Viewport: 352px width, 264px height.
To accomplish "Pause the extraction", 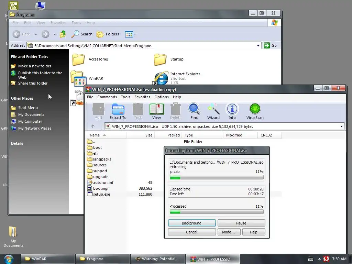I will coord(241,223).
